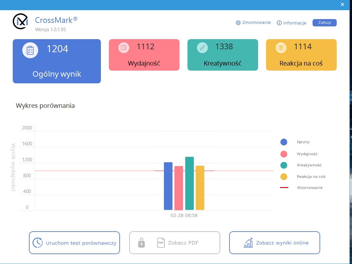Click the Wydajność card icon
352x264 pixels.
[x=124, y=48]
